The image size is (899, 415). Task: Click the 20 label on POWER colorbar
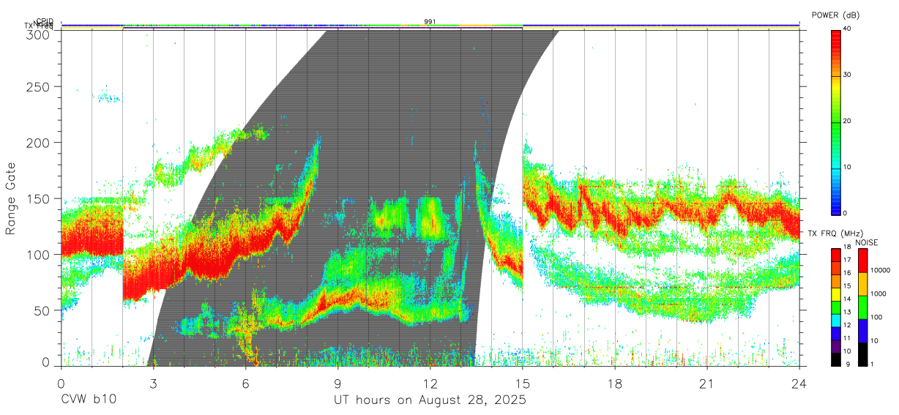[x=846, y=121]
